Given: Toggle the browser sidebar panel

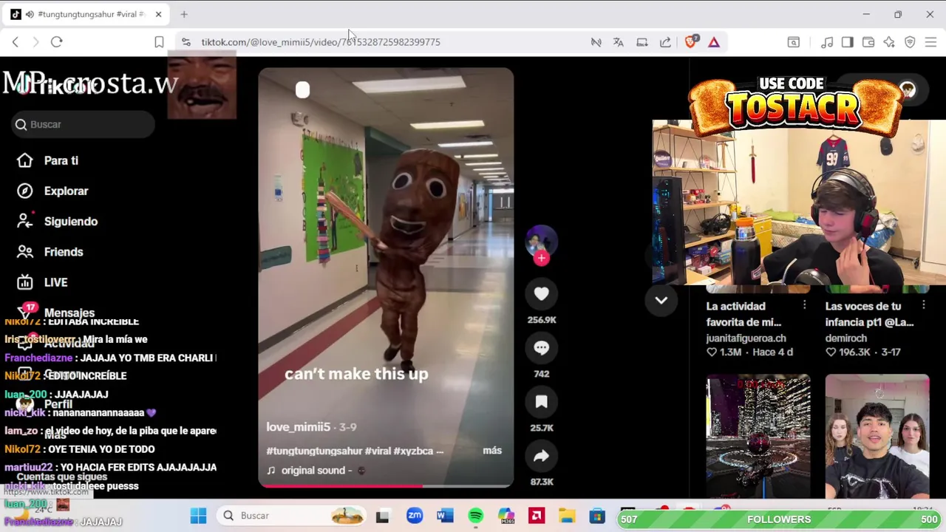Looking at the screenshot, I should pyautogui.click(x=848, y=42).
